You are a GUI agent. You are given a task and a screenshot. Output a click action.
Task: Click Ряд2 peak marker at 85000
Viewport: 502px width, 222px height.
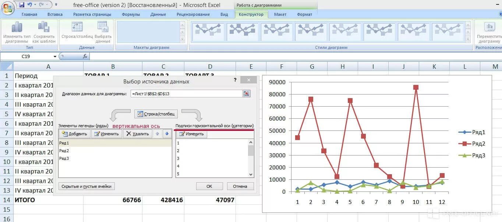[416, 87]
